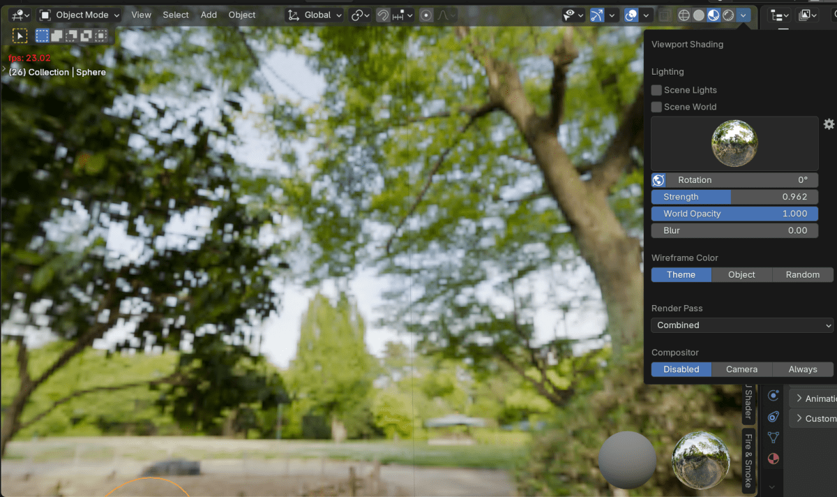Open overlays options dropdown arrow
The width and height of the screenshot is (837, 497).
click(x=647, y=15)
